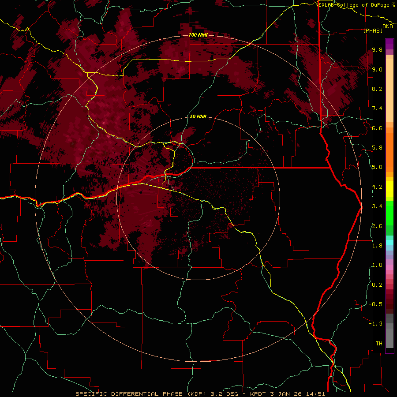Pick the dark purple swatch atop the legend
The width and height of the screenshot is (397, 397).
390,42
